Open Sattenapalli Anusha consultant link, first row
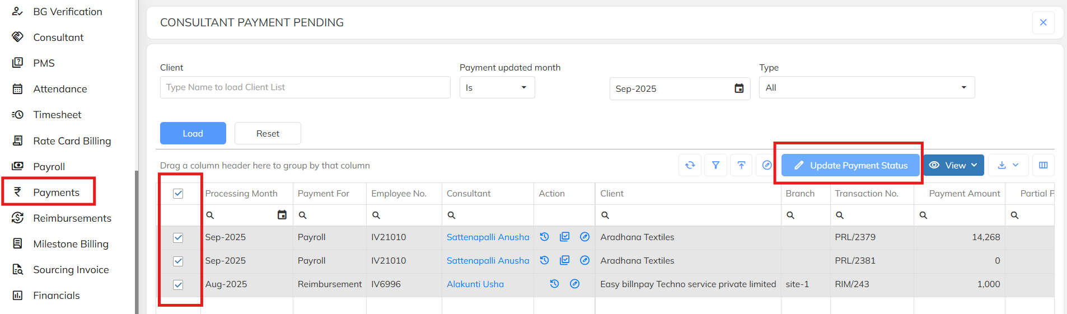The height and width of the screenshot is (314, 1067). coord(488,237)
